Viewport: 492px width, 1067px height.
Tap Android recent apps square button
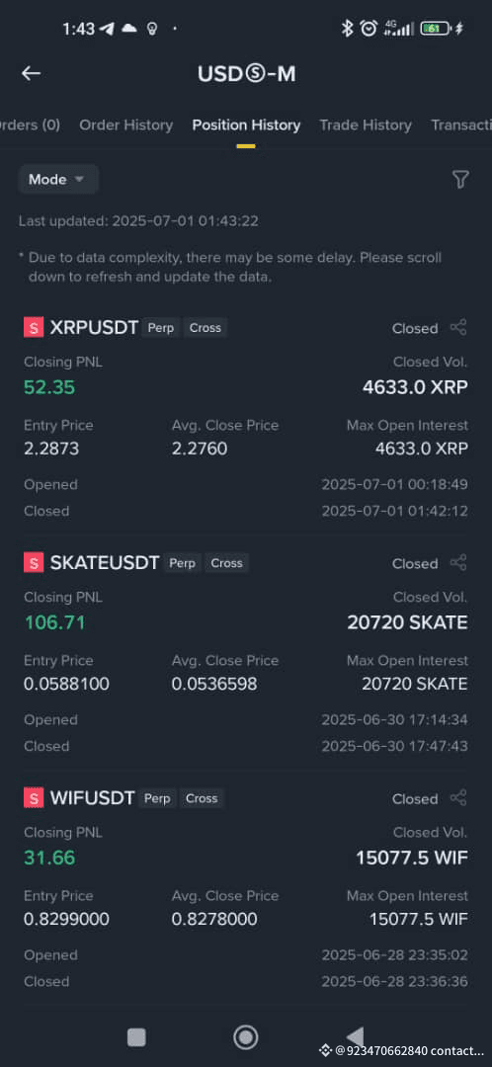pyautogui.click(x=136, y=1037)
